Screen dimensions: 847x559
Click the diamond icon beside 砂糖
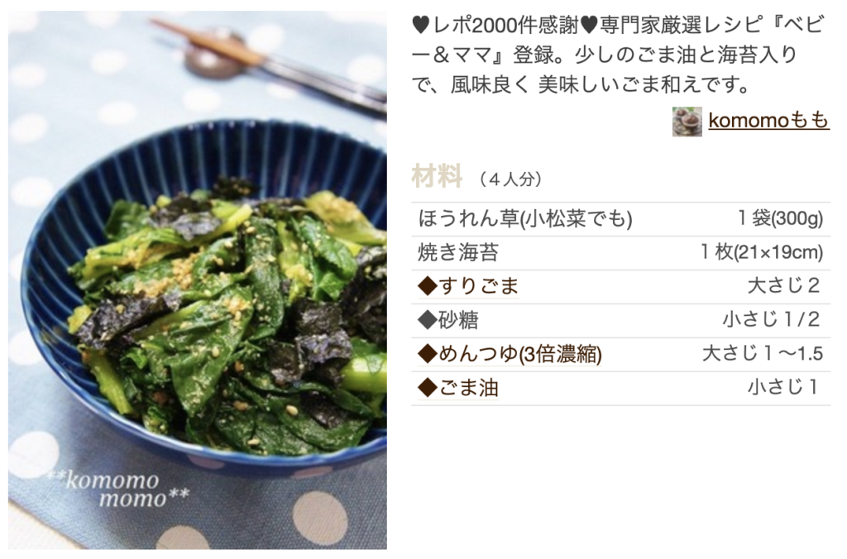(428, 320)
